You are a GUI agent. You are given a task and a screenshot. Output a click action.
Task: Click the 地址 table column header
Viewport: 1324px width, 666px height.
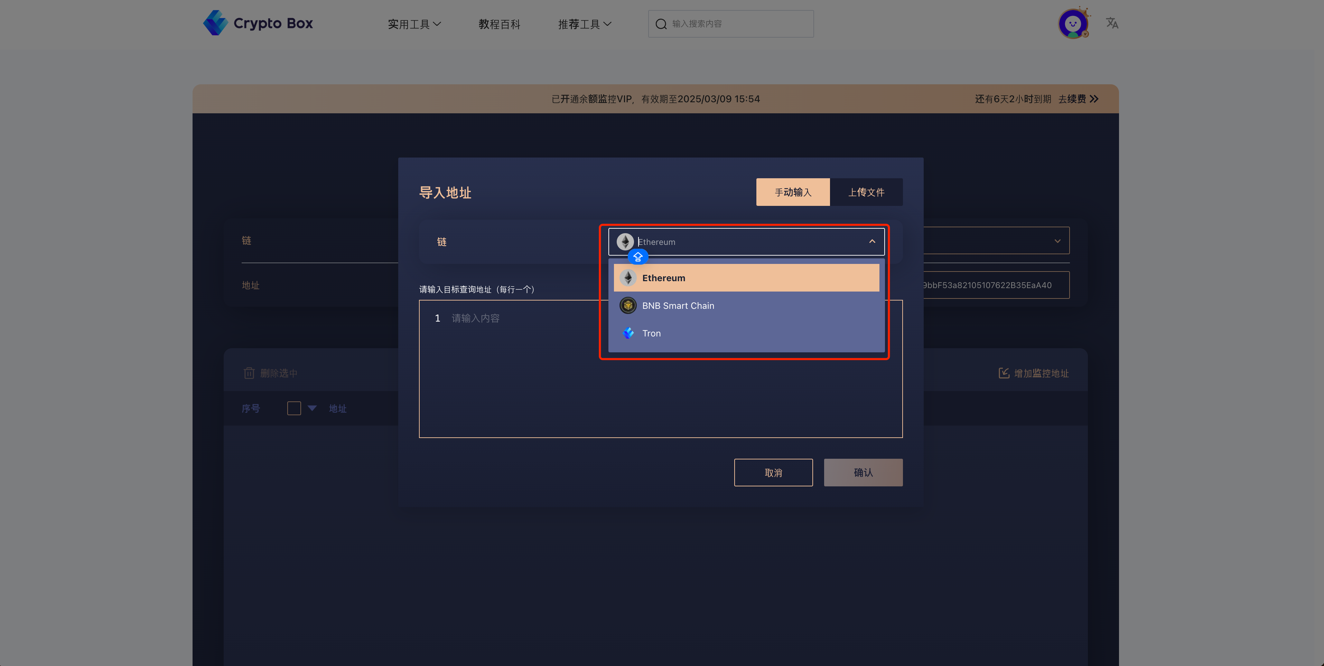[x=338, y=409]
